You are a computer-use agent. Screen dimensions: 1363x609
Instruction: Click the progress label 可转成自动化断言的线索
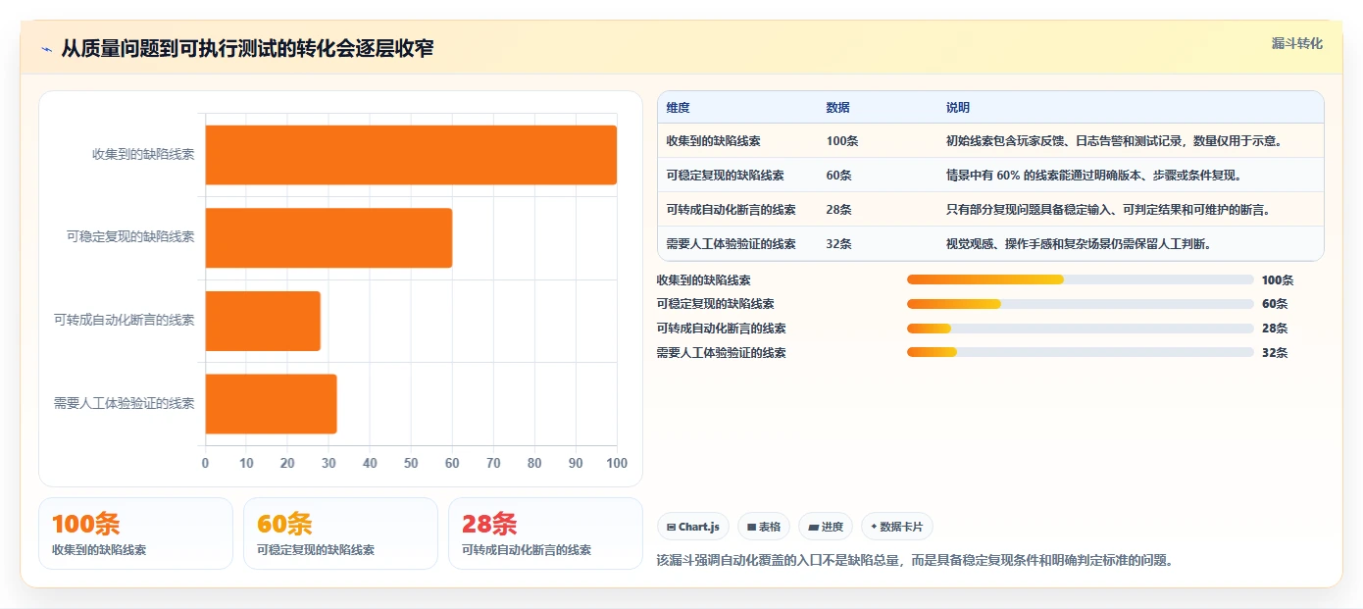pos(722,329)
